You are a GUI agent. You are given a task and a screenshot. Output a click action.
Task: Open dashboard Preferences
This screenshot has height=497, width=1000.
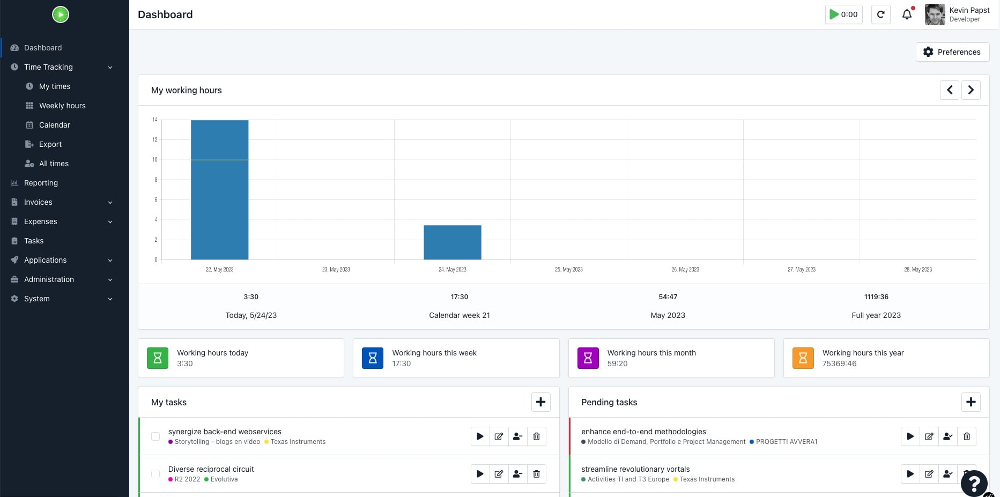(952, 52)
